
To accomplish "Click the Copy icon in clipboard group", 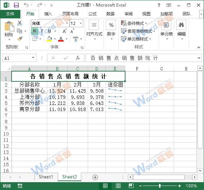I will 20,31.
